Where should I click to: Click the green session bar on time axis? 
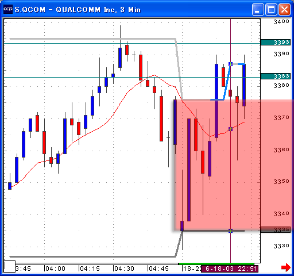pyautogui.click(x=216, y=264)
